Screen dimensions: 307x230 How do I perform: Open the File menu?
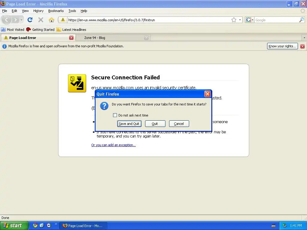click(x=4, y=11)
